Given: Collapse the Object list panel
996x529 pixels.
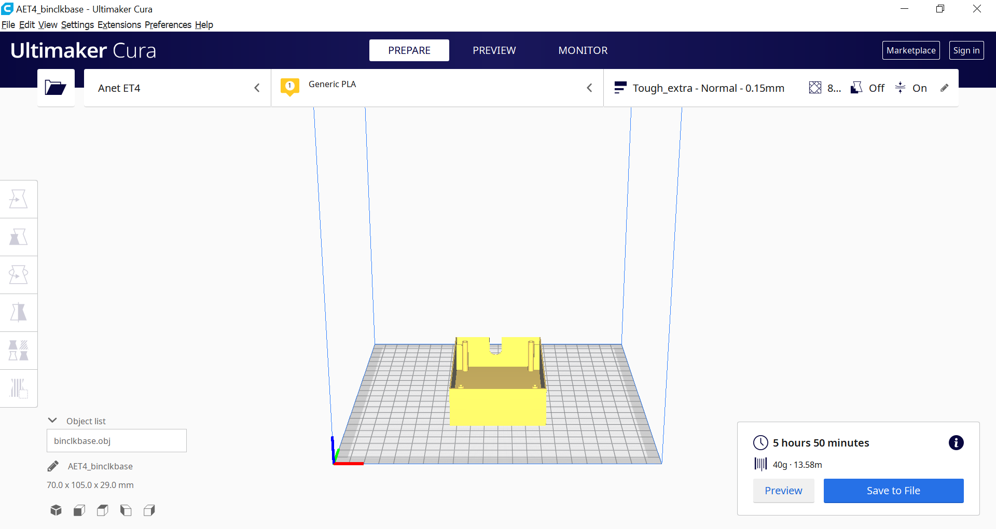Looking at the screenshot, I should (52, 420).
